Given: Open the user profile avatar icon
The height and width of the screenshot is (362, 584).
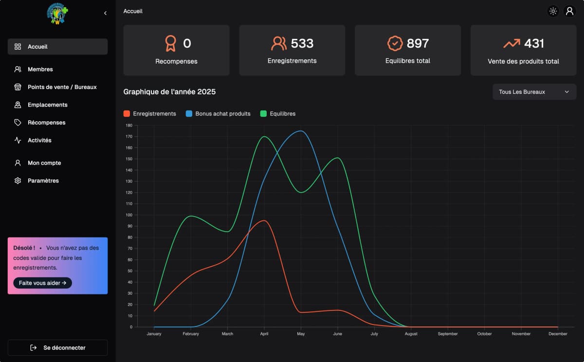Looking at the screenshot, I should pos(569,11).
